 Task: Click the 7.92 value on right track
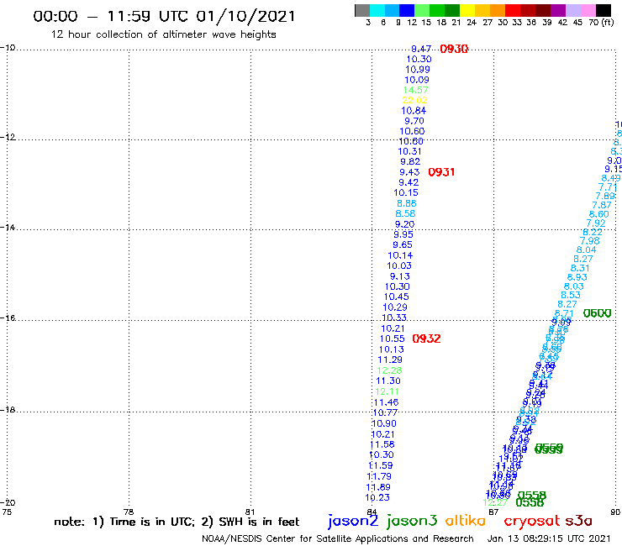click(596, 223)
